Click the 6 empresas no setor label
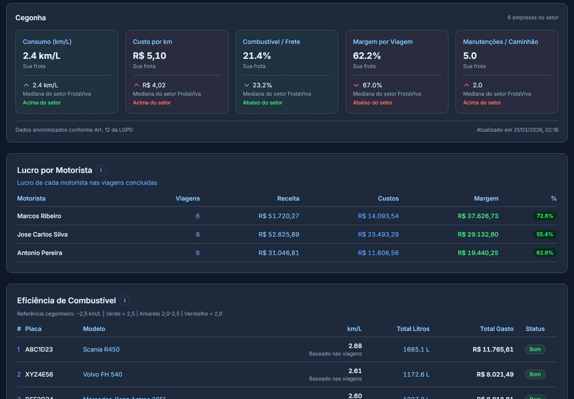Viewport: 574px width, 399px height. pyautogui.click(x=533, y=17)
